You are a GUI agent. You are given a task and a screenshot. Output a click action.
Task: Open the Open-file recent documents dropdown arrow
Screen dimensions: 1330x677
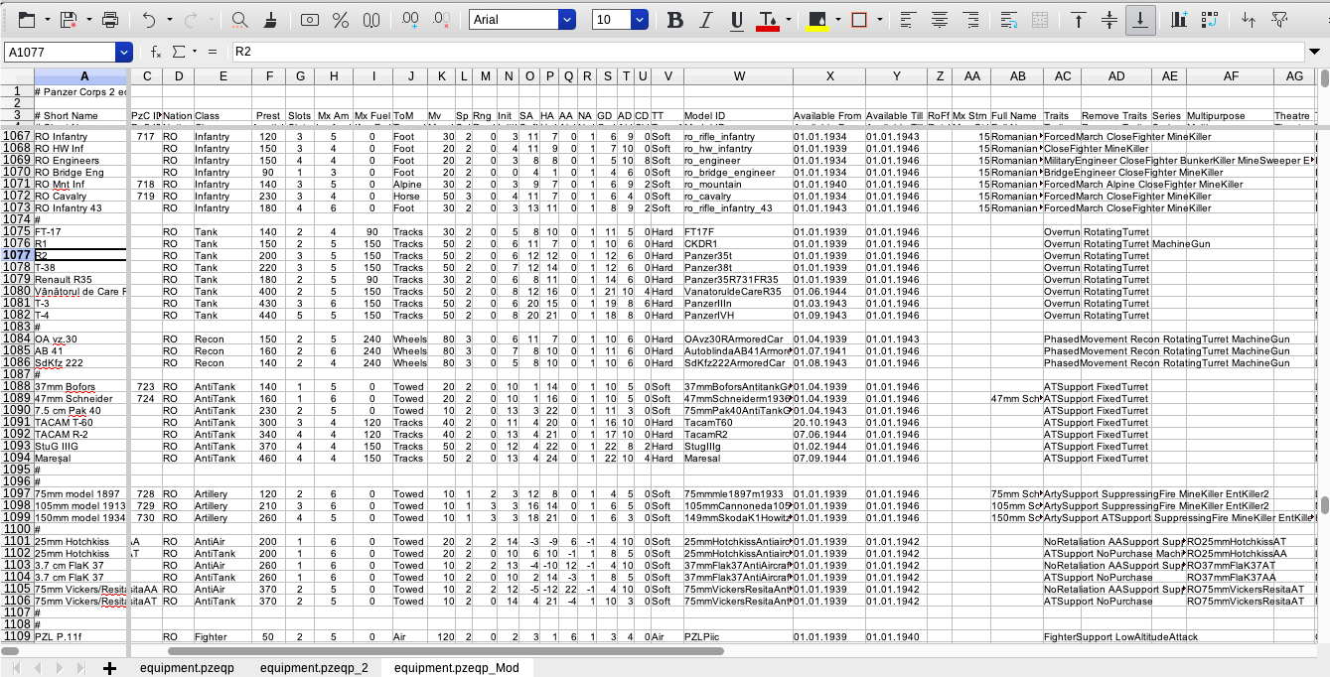(48, 20)
